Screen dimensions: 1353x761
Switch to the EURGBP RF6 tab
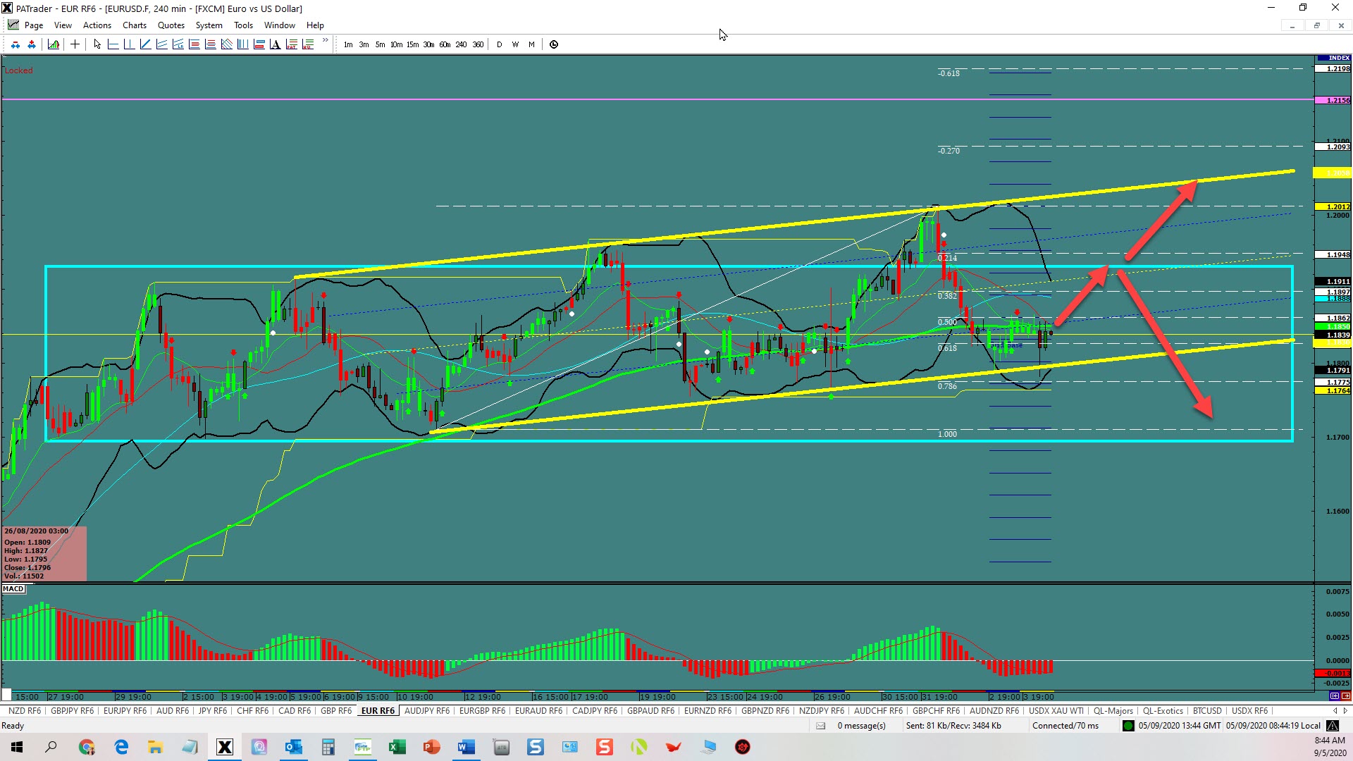[x=482, y=711]
